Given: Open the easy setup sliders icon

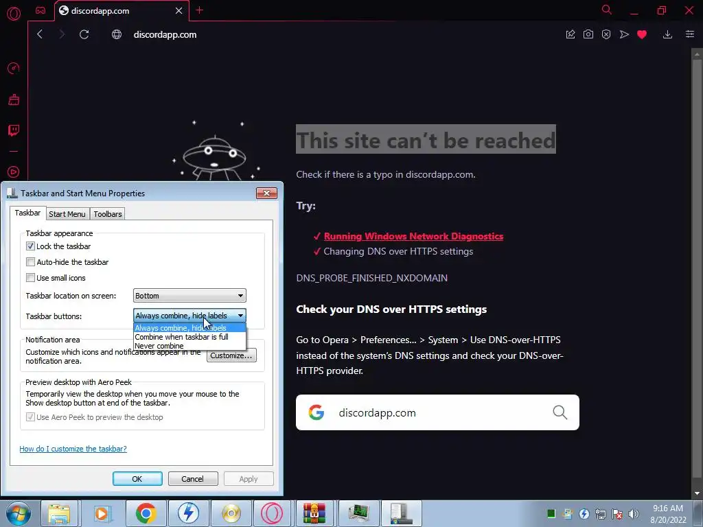Looking at the screenshot, I should click(x=690, y=34).
